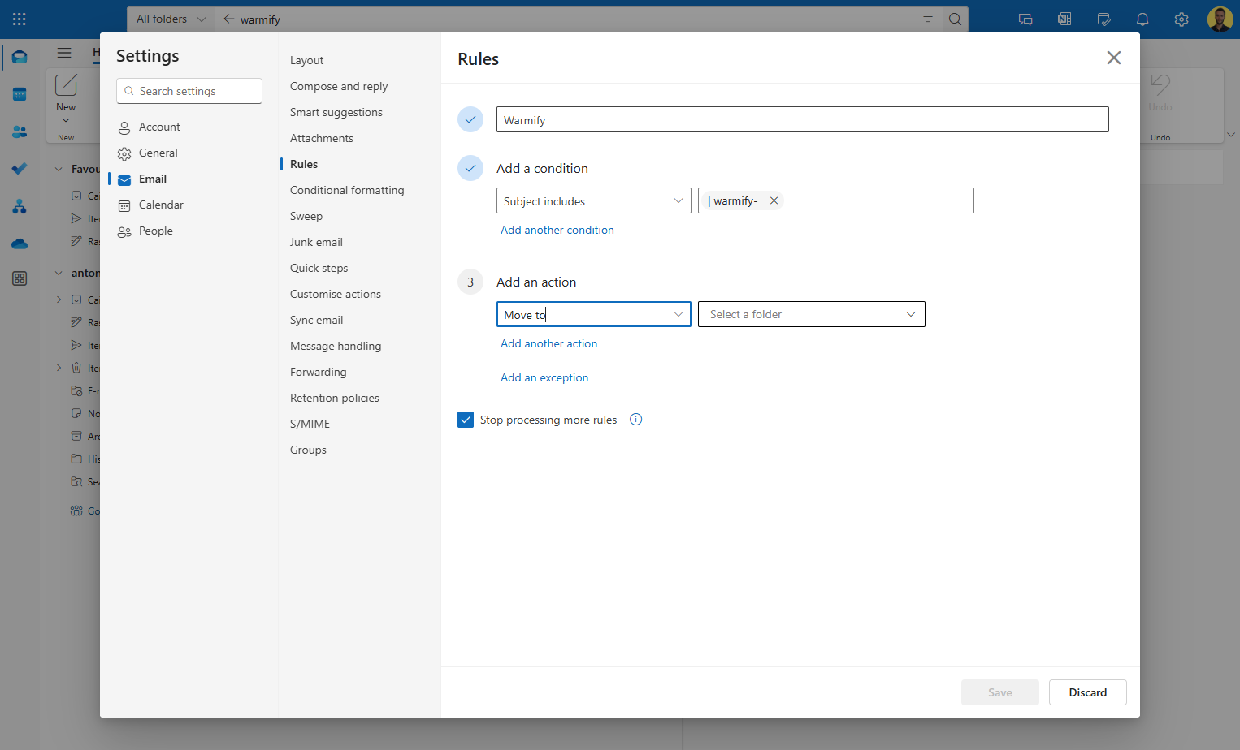Image resolution: width=1240 pixels, height=750 pixels.
Task: Click the user profile picture
Action: 1220,19
